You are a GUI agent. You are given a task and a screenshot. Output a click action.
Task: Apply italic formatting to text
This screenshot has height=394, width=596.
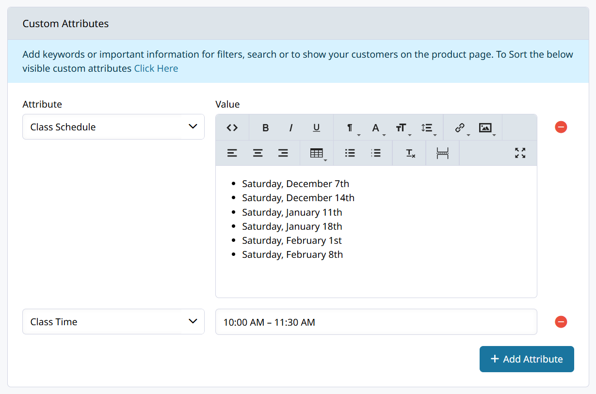click(291, 127)
